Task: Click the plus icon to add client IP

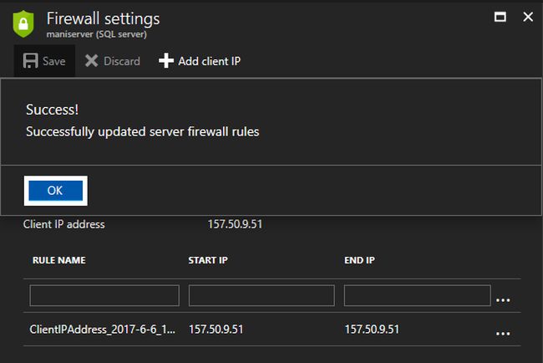Action: 165,61
